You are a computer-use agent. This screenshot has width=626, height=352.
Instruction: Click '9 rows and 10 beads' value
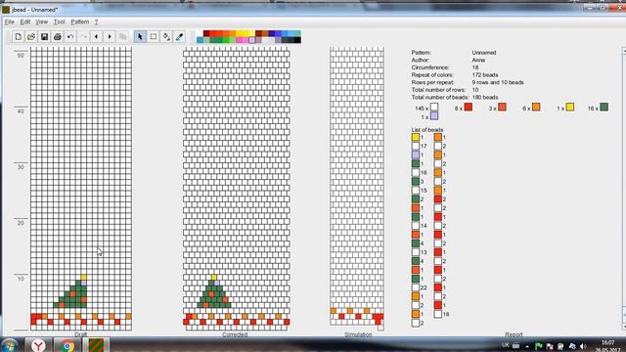[498, 82]
